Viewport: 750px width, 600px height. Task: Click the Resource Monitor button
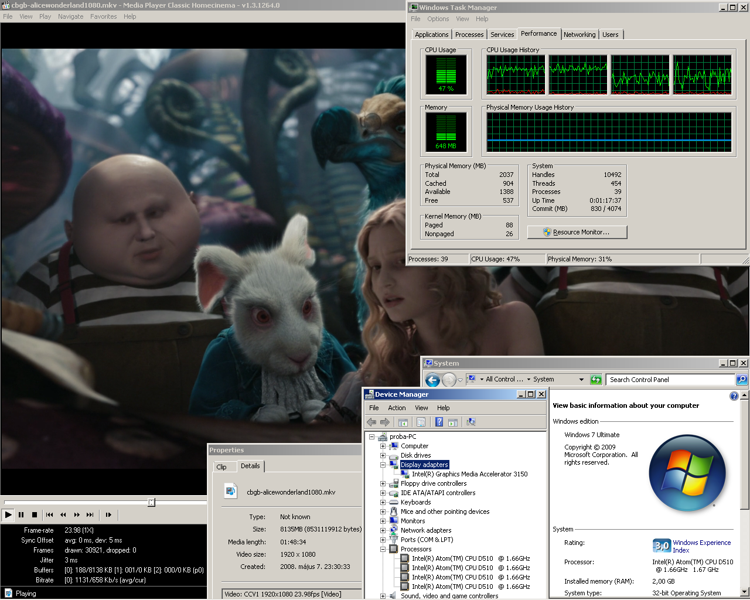(577, 232)
